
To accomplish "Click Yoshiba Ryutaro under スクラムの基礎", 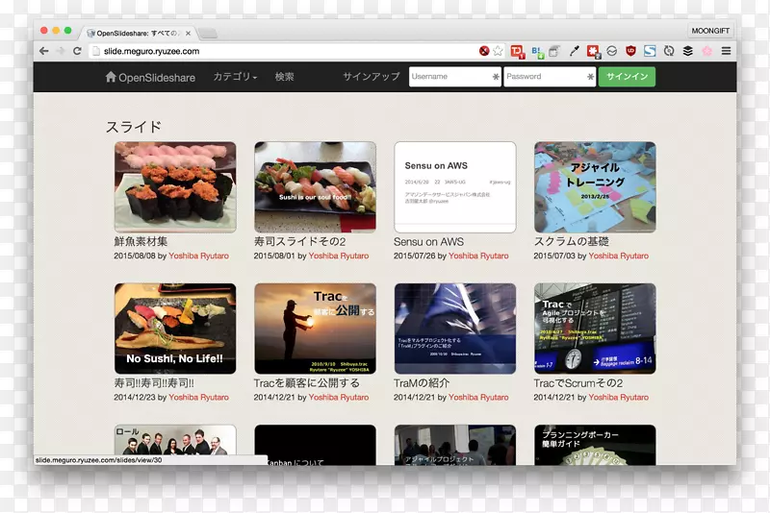I will [x=619, y=256].
